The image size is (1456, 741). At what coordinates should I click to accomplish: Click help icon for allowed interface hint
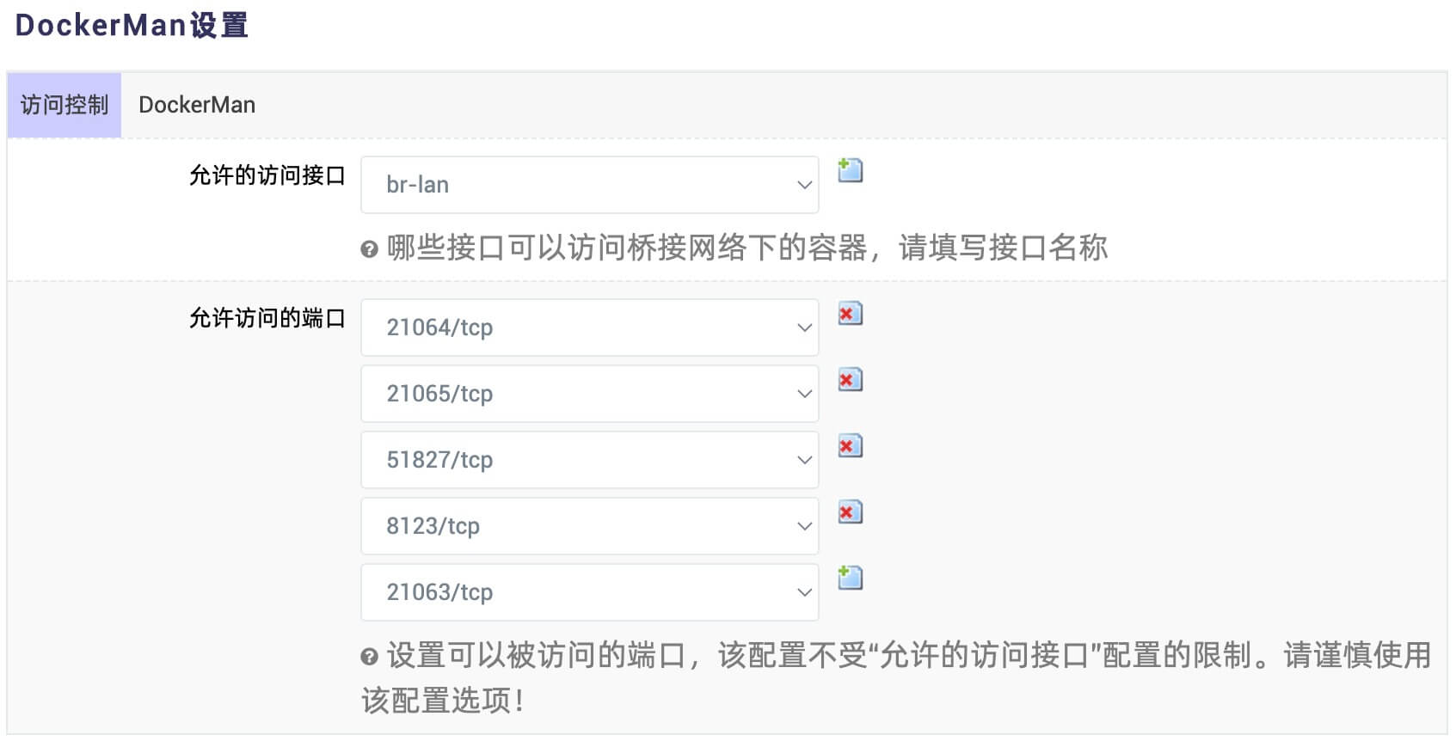pyautogui.click(x=369, y=250)
